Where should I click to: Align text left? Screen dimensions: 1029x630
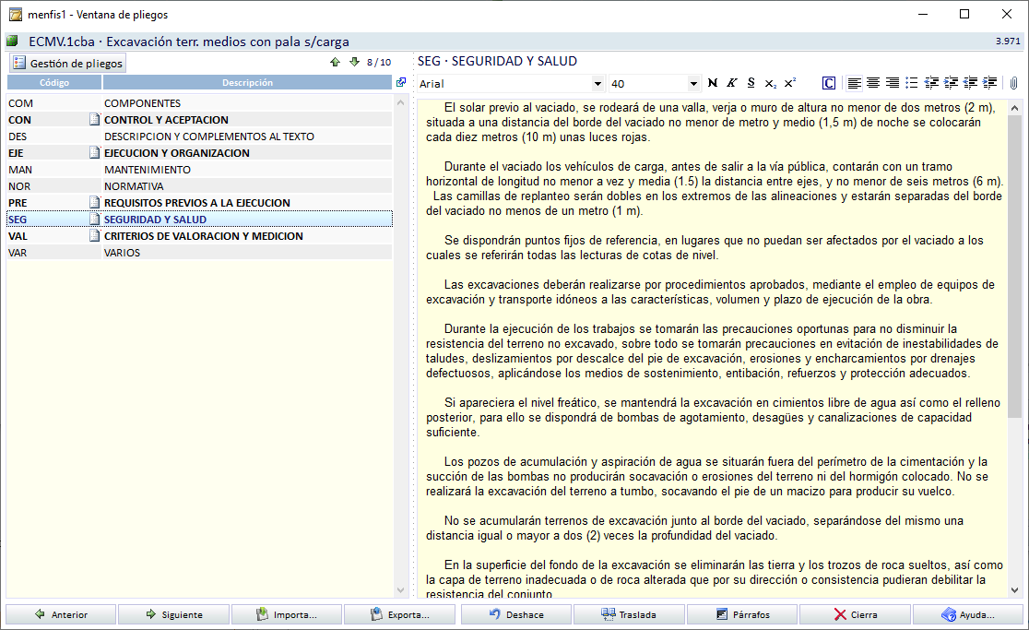point(854,83)
